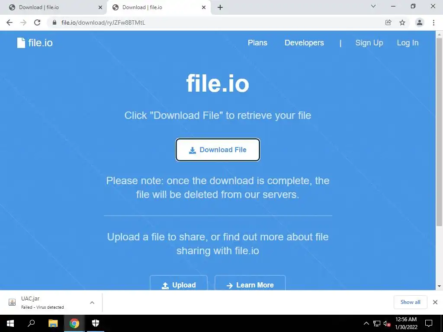The width and height of the screenshot is (443, 332).
Task: Open File Explorer from the taskbar
Action: (53, 323)
